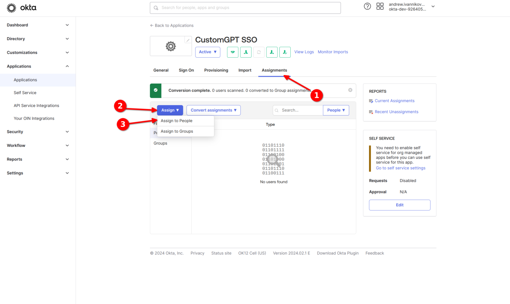This screenshot has height=304, width=510.
Task: Select Assign to People option
Action: (x=176, y=121)
